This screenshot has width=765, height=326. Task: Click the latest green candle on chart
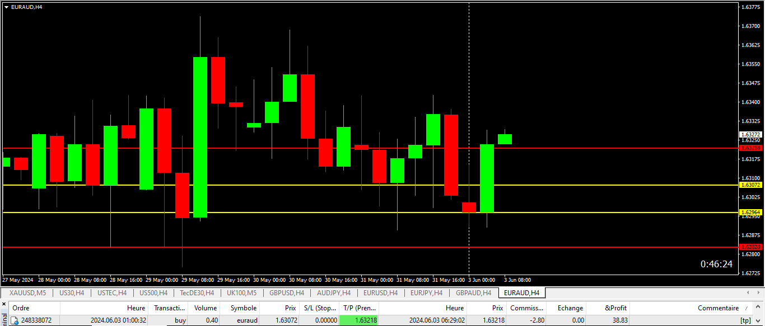(505, 139)
